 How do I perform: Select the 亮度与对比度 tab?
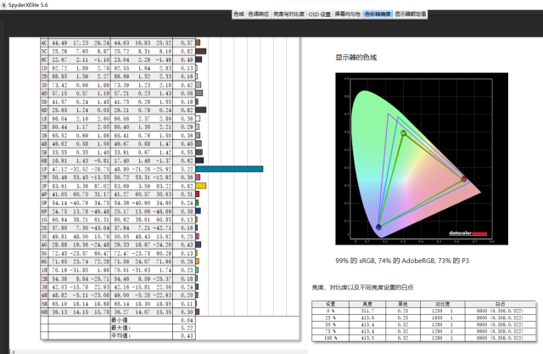coord(287,14)
